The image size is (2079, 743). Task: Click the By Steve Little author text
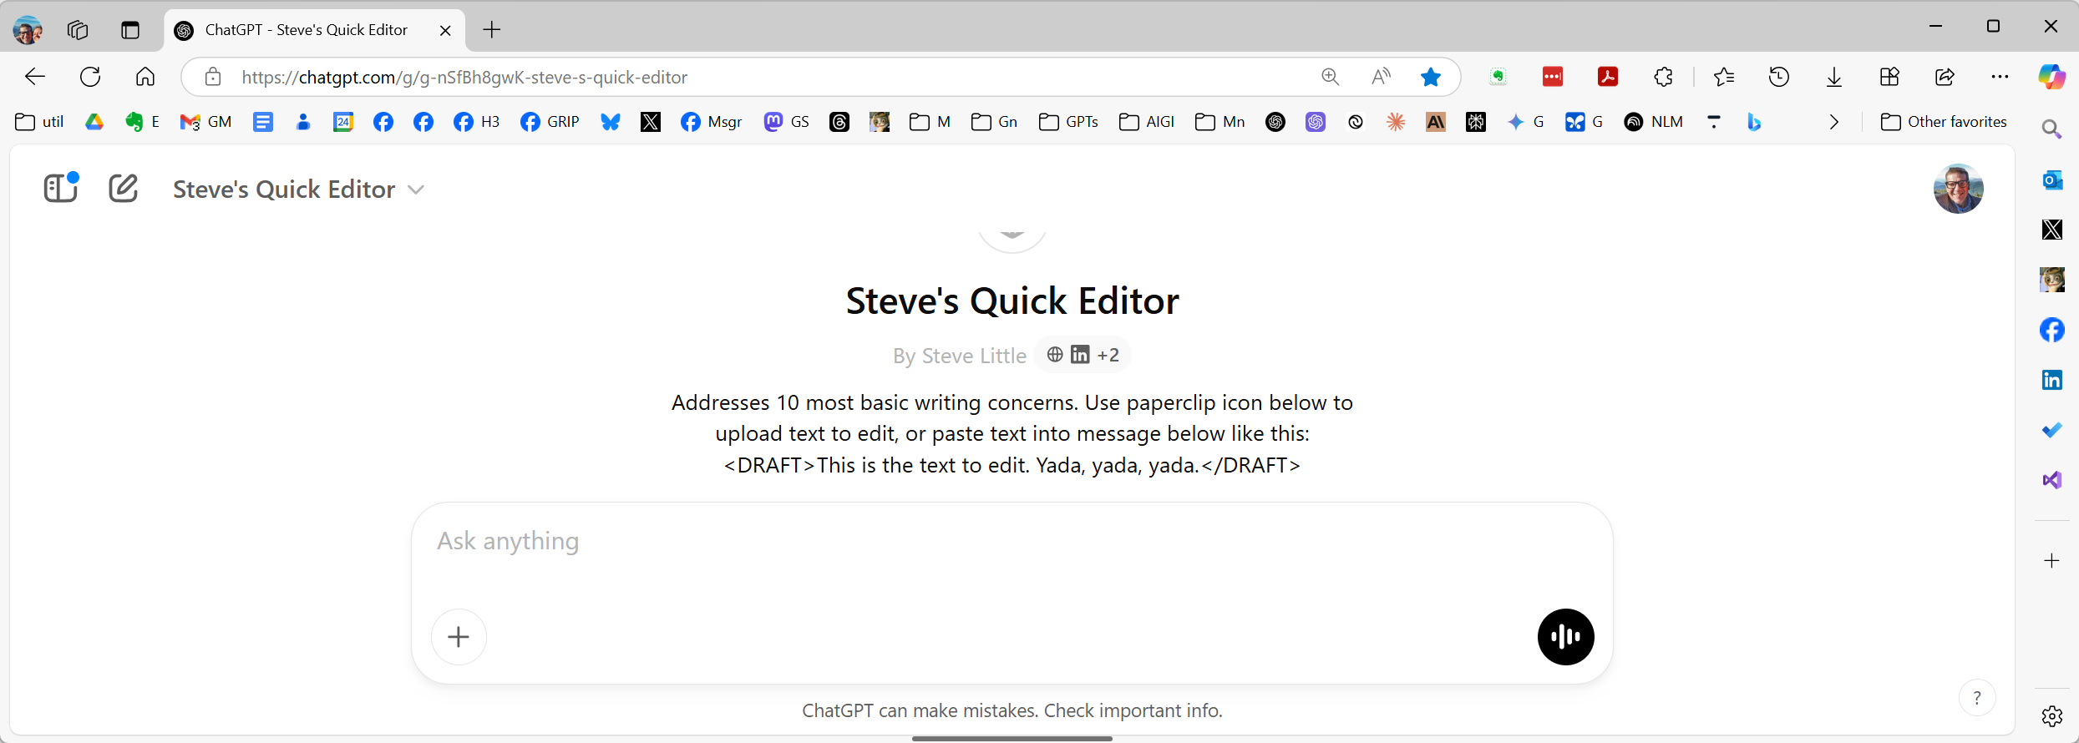click(x=959, y=356)
